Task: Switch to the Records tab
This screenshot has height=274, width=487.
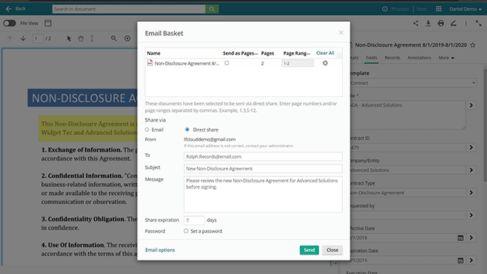Action: pyautogui.click(x=392, y=58)
